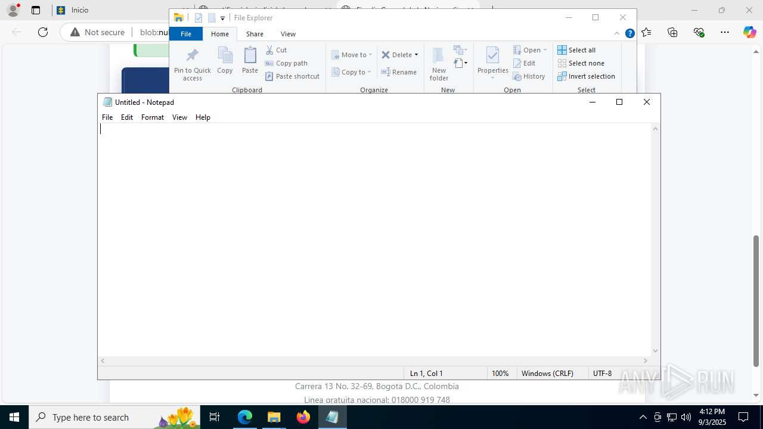Viewport: 763px width, 429px height.
Task: Click History in File Explorer Open group
Action: 529,76
